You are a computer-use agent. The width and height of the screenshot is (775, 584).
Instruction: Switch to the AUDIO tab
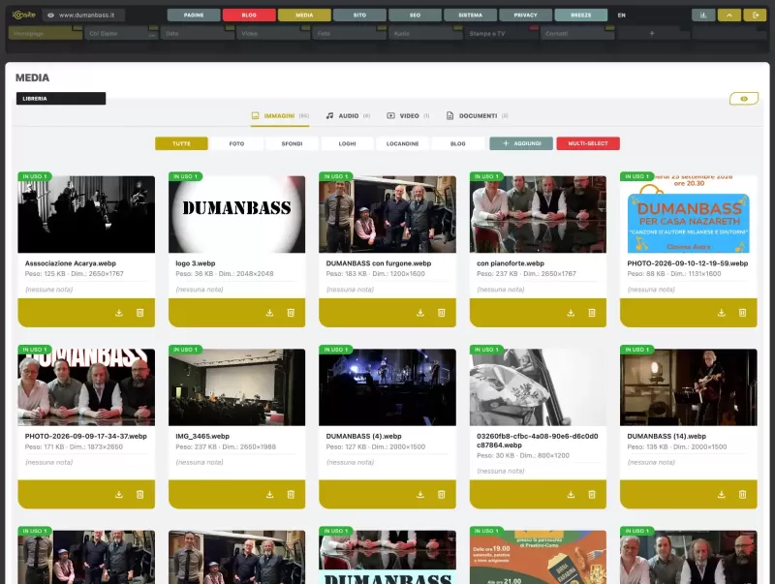click(x=348, y=116)
